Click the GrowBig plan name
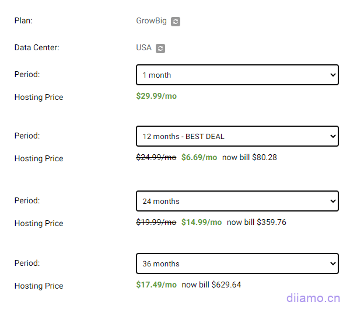 151,21
